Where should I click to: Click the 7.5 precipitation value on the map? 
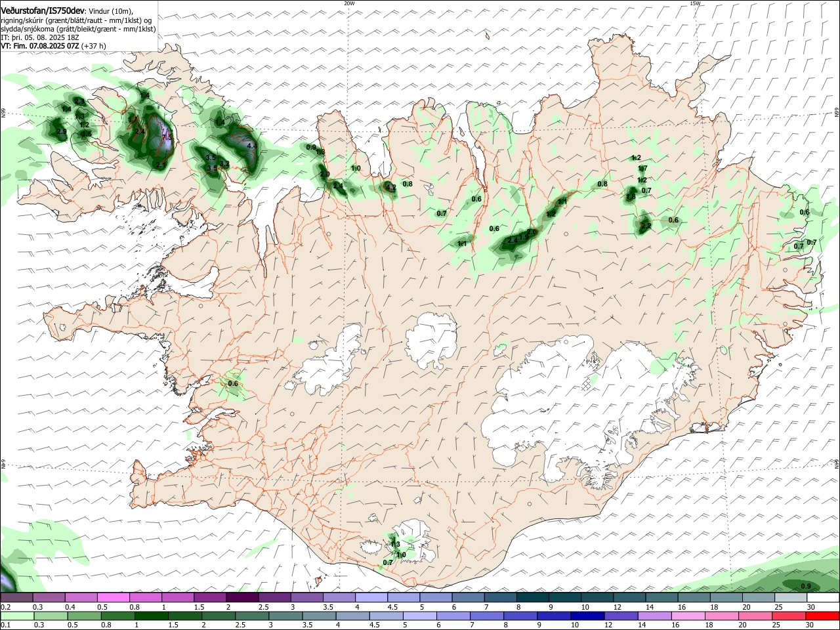tap(167, 137)
